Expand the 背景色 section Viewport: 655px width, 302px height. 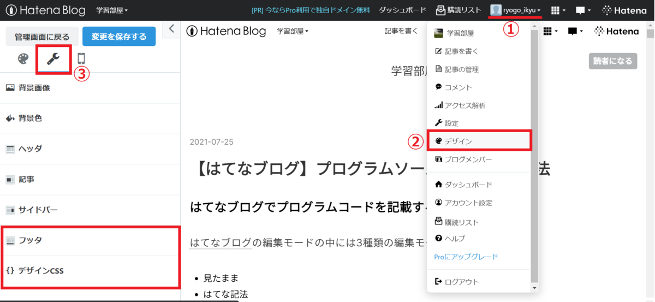[90, 118]
